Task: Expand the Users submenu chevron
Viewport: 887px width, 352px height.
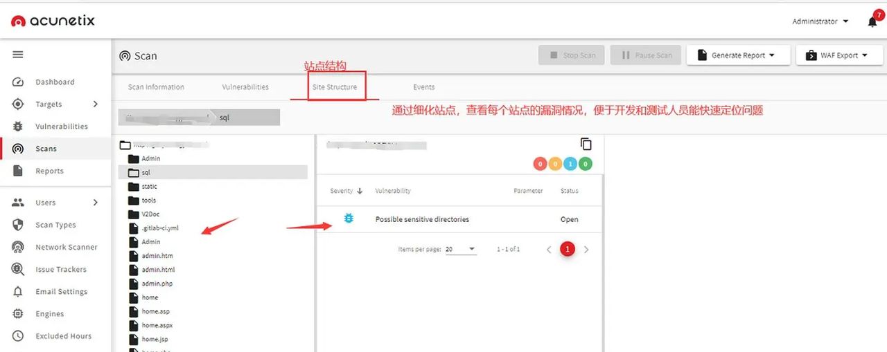Action: [x=96, y=203]
